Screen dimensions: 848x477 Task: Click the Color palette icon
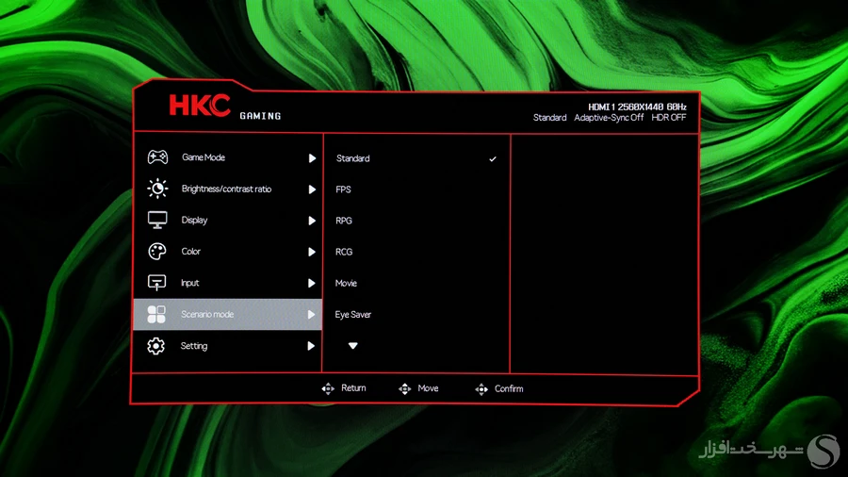156,252
